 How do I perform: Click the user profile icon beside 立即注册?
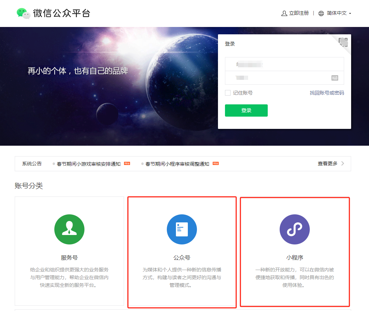point(284,13)
